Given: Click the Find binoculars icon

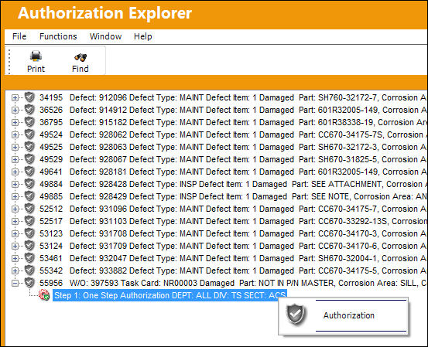Looking at the screenshot, I should tap(80, 57).
